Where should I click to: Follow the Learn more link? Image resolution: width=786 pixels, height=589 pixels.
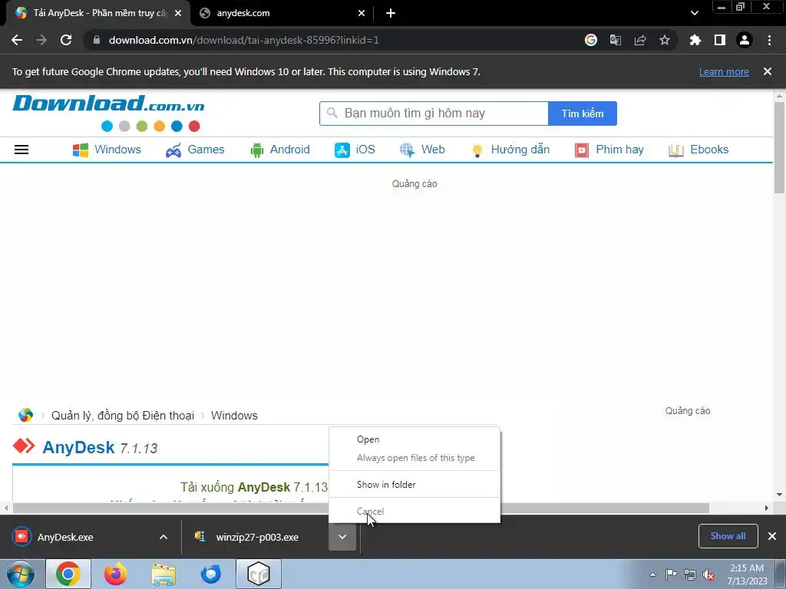pyautogui.click(x=724, y=71)
